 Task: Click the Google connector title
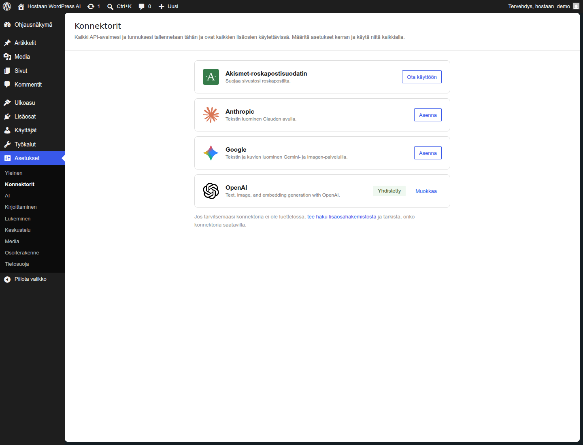[236, 150]
